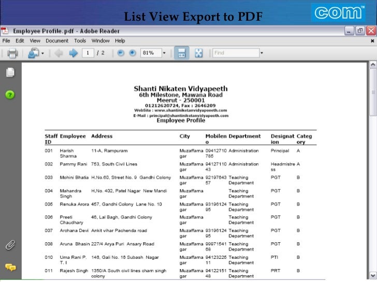Open the Window menu
377x282 pixels.
click(100, 41)
